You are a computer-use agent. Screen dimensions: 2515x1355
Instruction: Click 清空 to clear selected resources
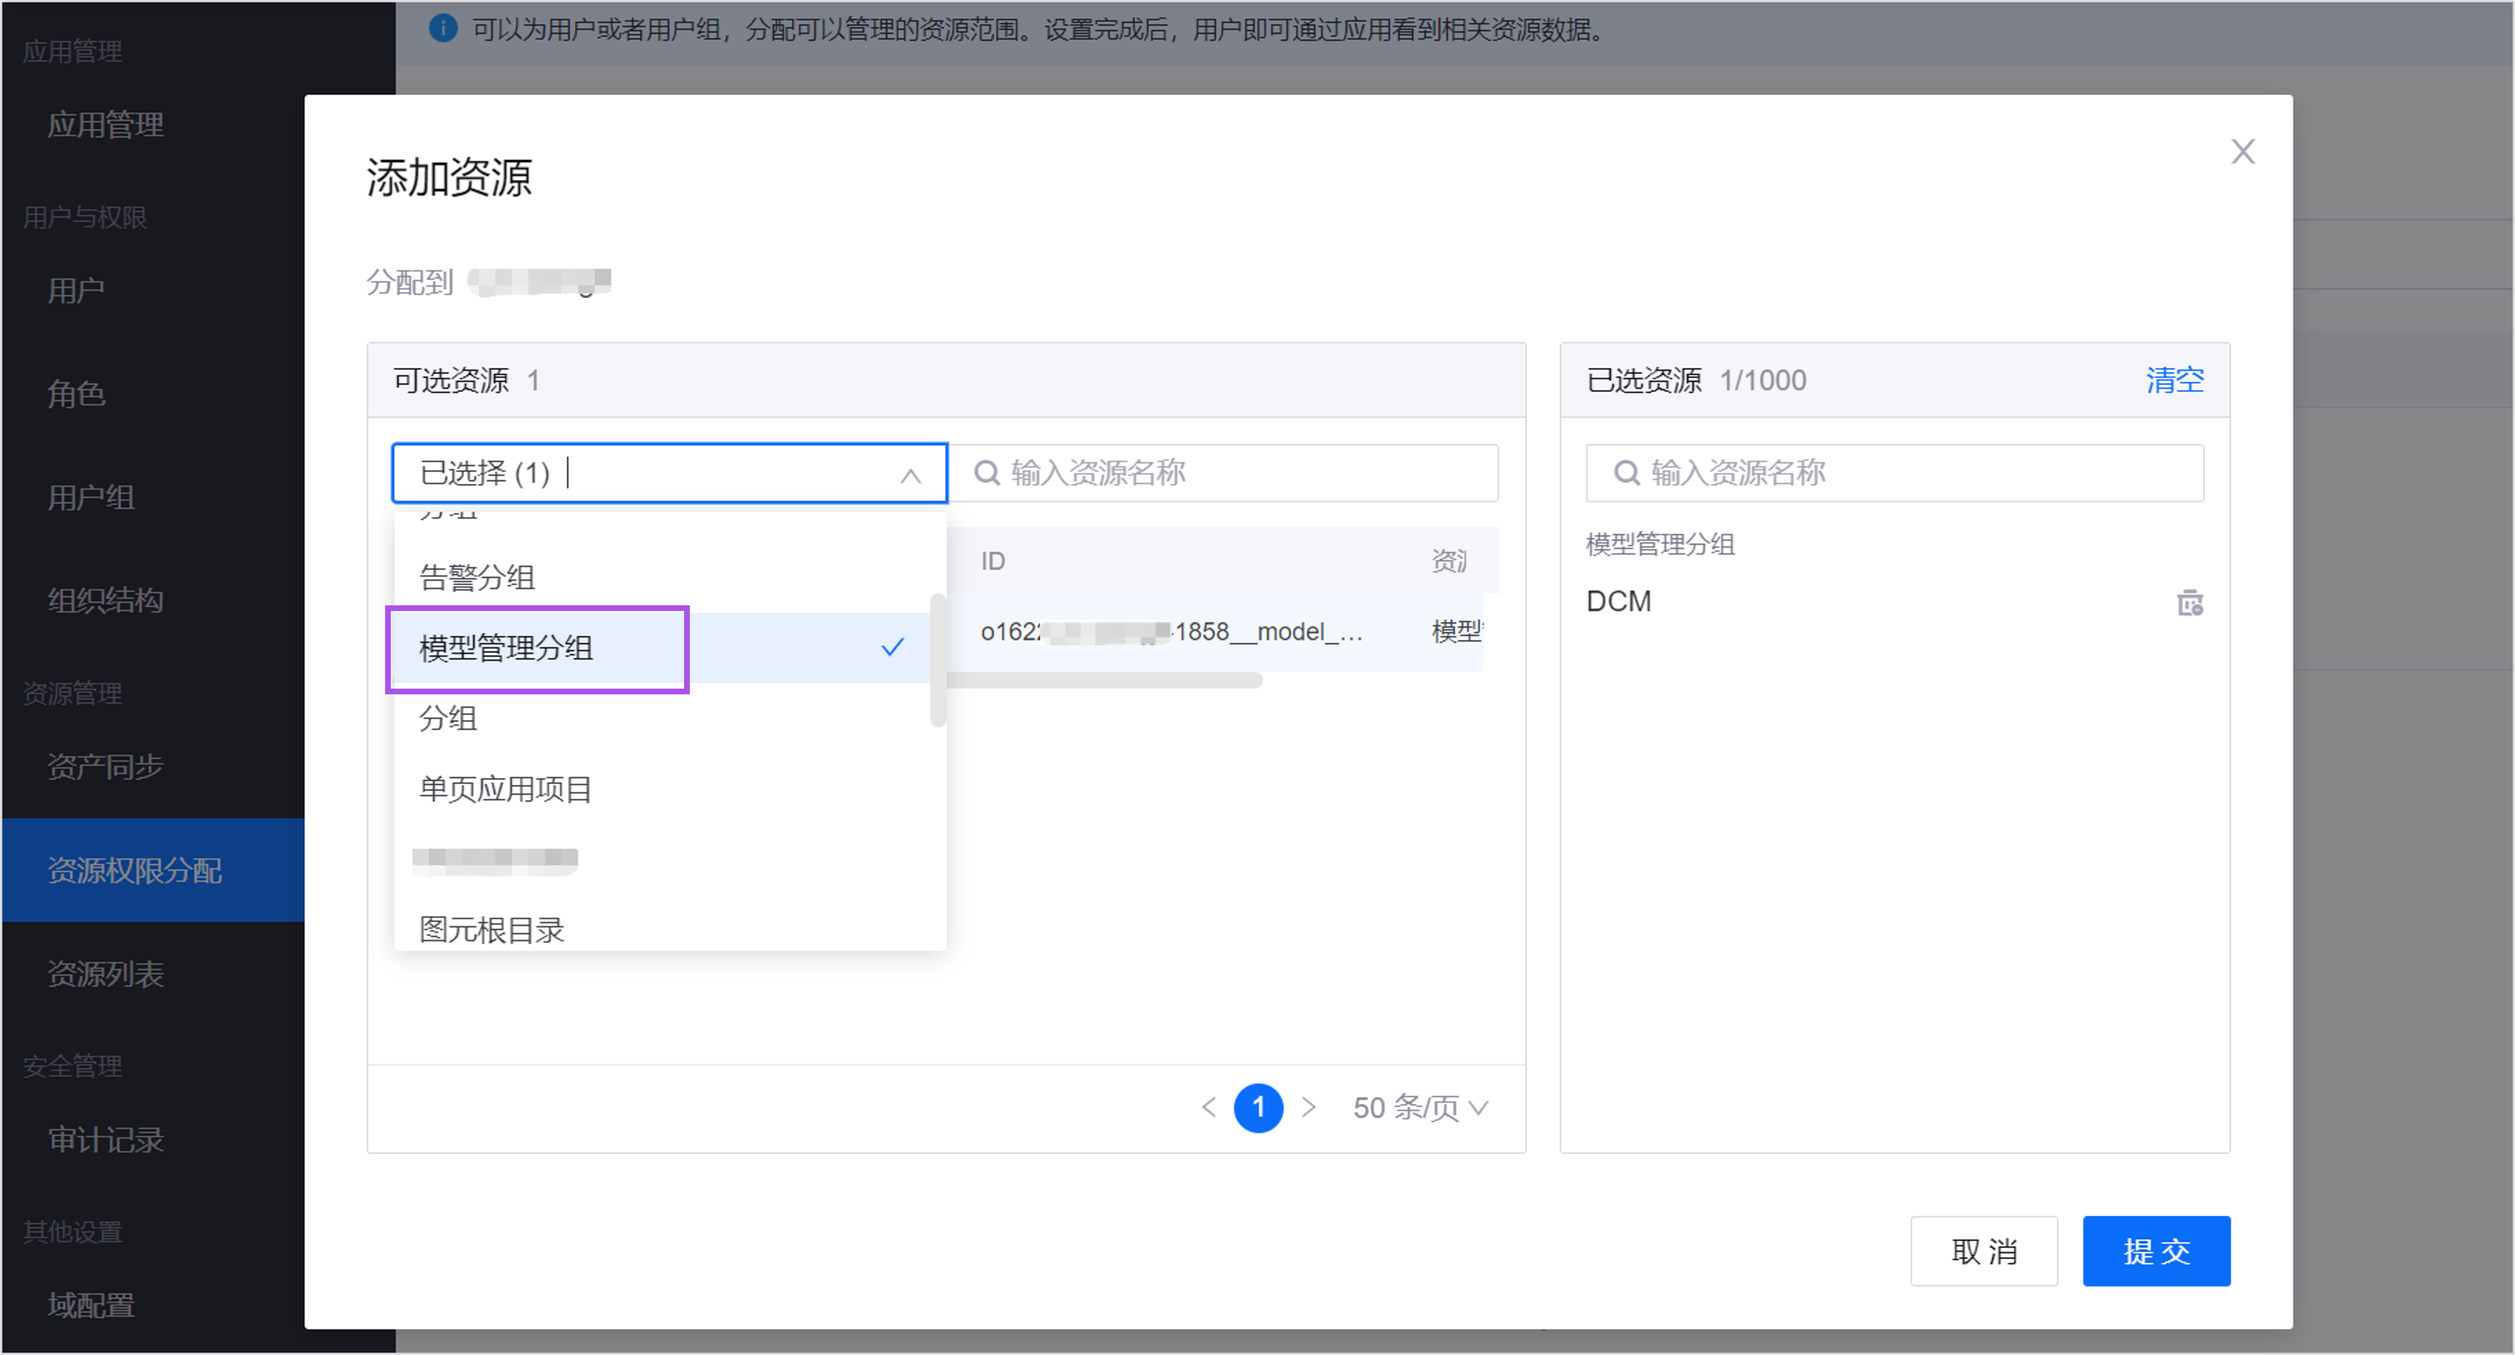click(x=2174, y=380)
